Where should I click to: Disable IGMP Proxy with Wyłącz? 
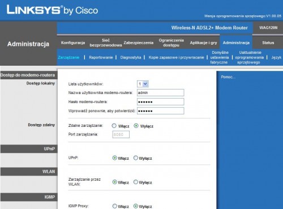pos(136,206)
